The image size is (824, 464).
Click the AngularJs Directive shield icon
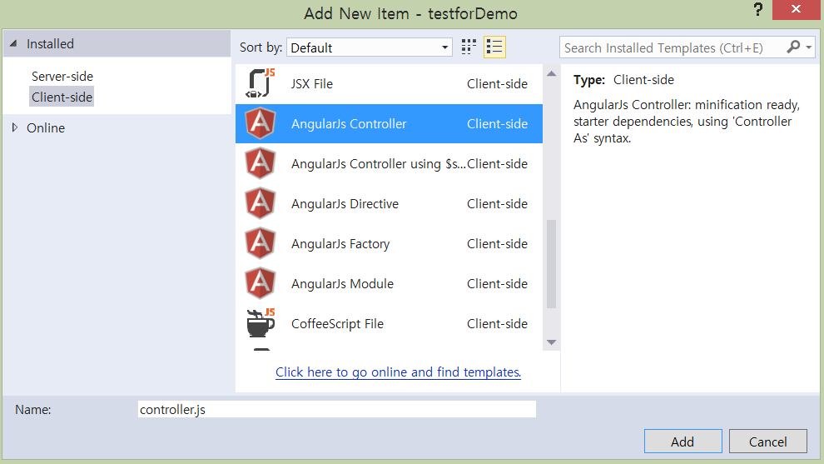(x=261, y=203)
